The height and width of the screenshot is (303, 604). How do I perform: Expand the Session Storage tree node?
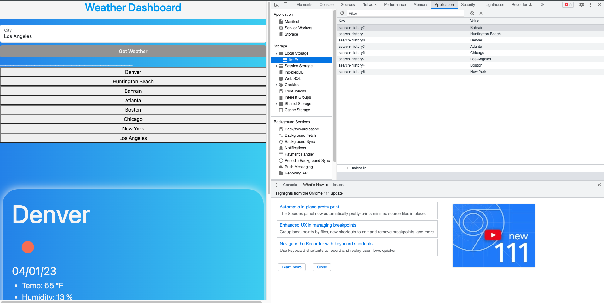click(276, 66)
